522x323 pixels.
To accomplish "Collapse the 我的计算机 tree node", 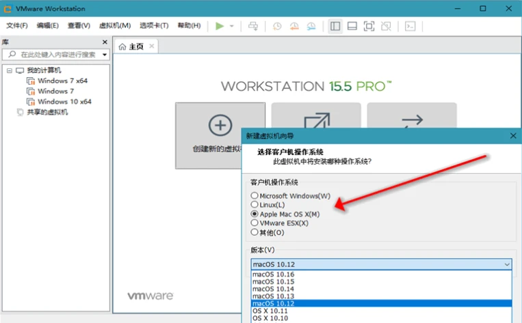I will click(x=10, y=70).
